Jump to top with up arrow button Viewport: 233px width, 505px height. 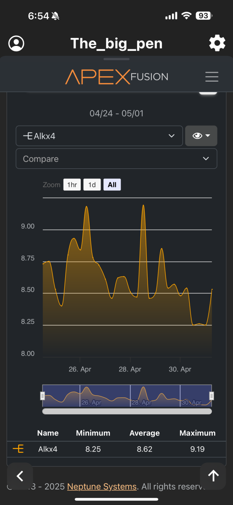click(213, 476)
